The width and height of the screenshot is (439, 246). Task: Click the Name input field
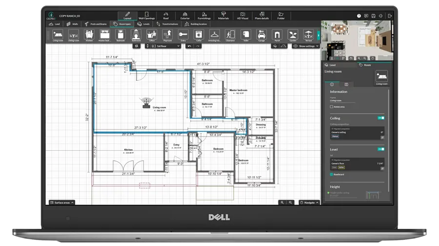pyautogui.click(x=342, y=101)
